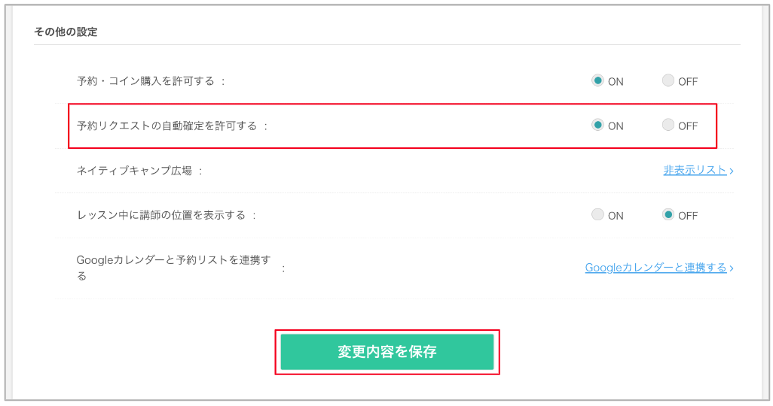
Task: Enable ON for 予約・コイン購入を許可する
Action: (x=597, y=80)
